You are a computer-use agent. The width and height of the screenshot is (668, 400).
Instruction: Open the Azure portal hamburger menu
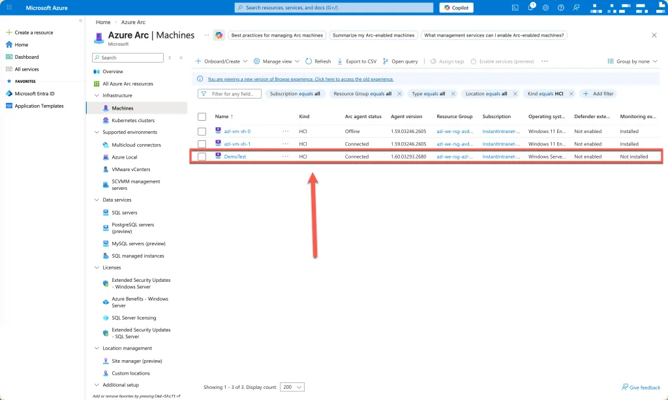9,8
